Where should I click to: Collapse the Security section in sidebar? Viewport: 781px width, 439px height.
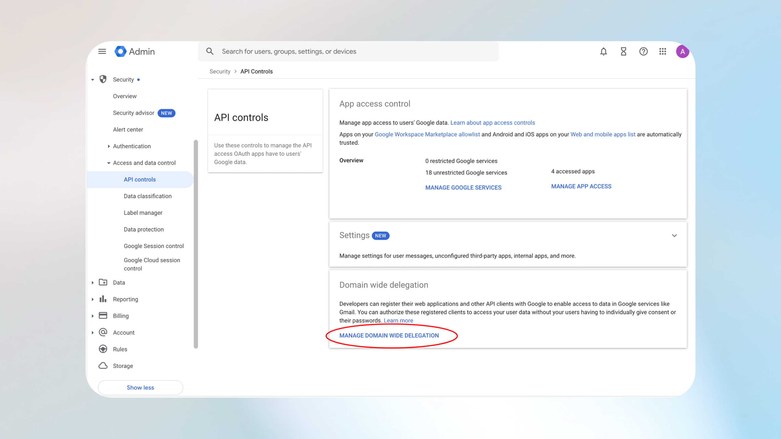tap(93, 79)
